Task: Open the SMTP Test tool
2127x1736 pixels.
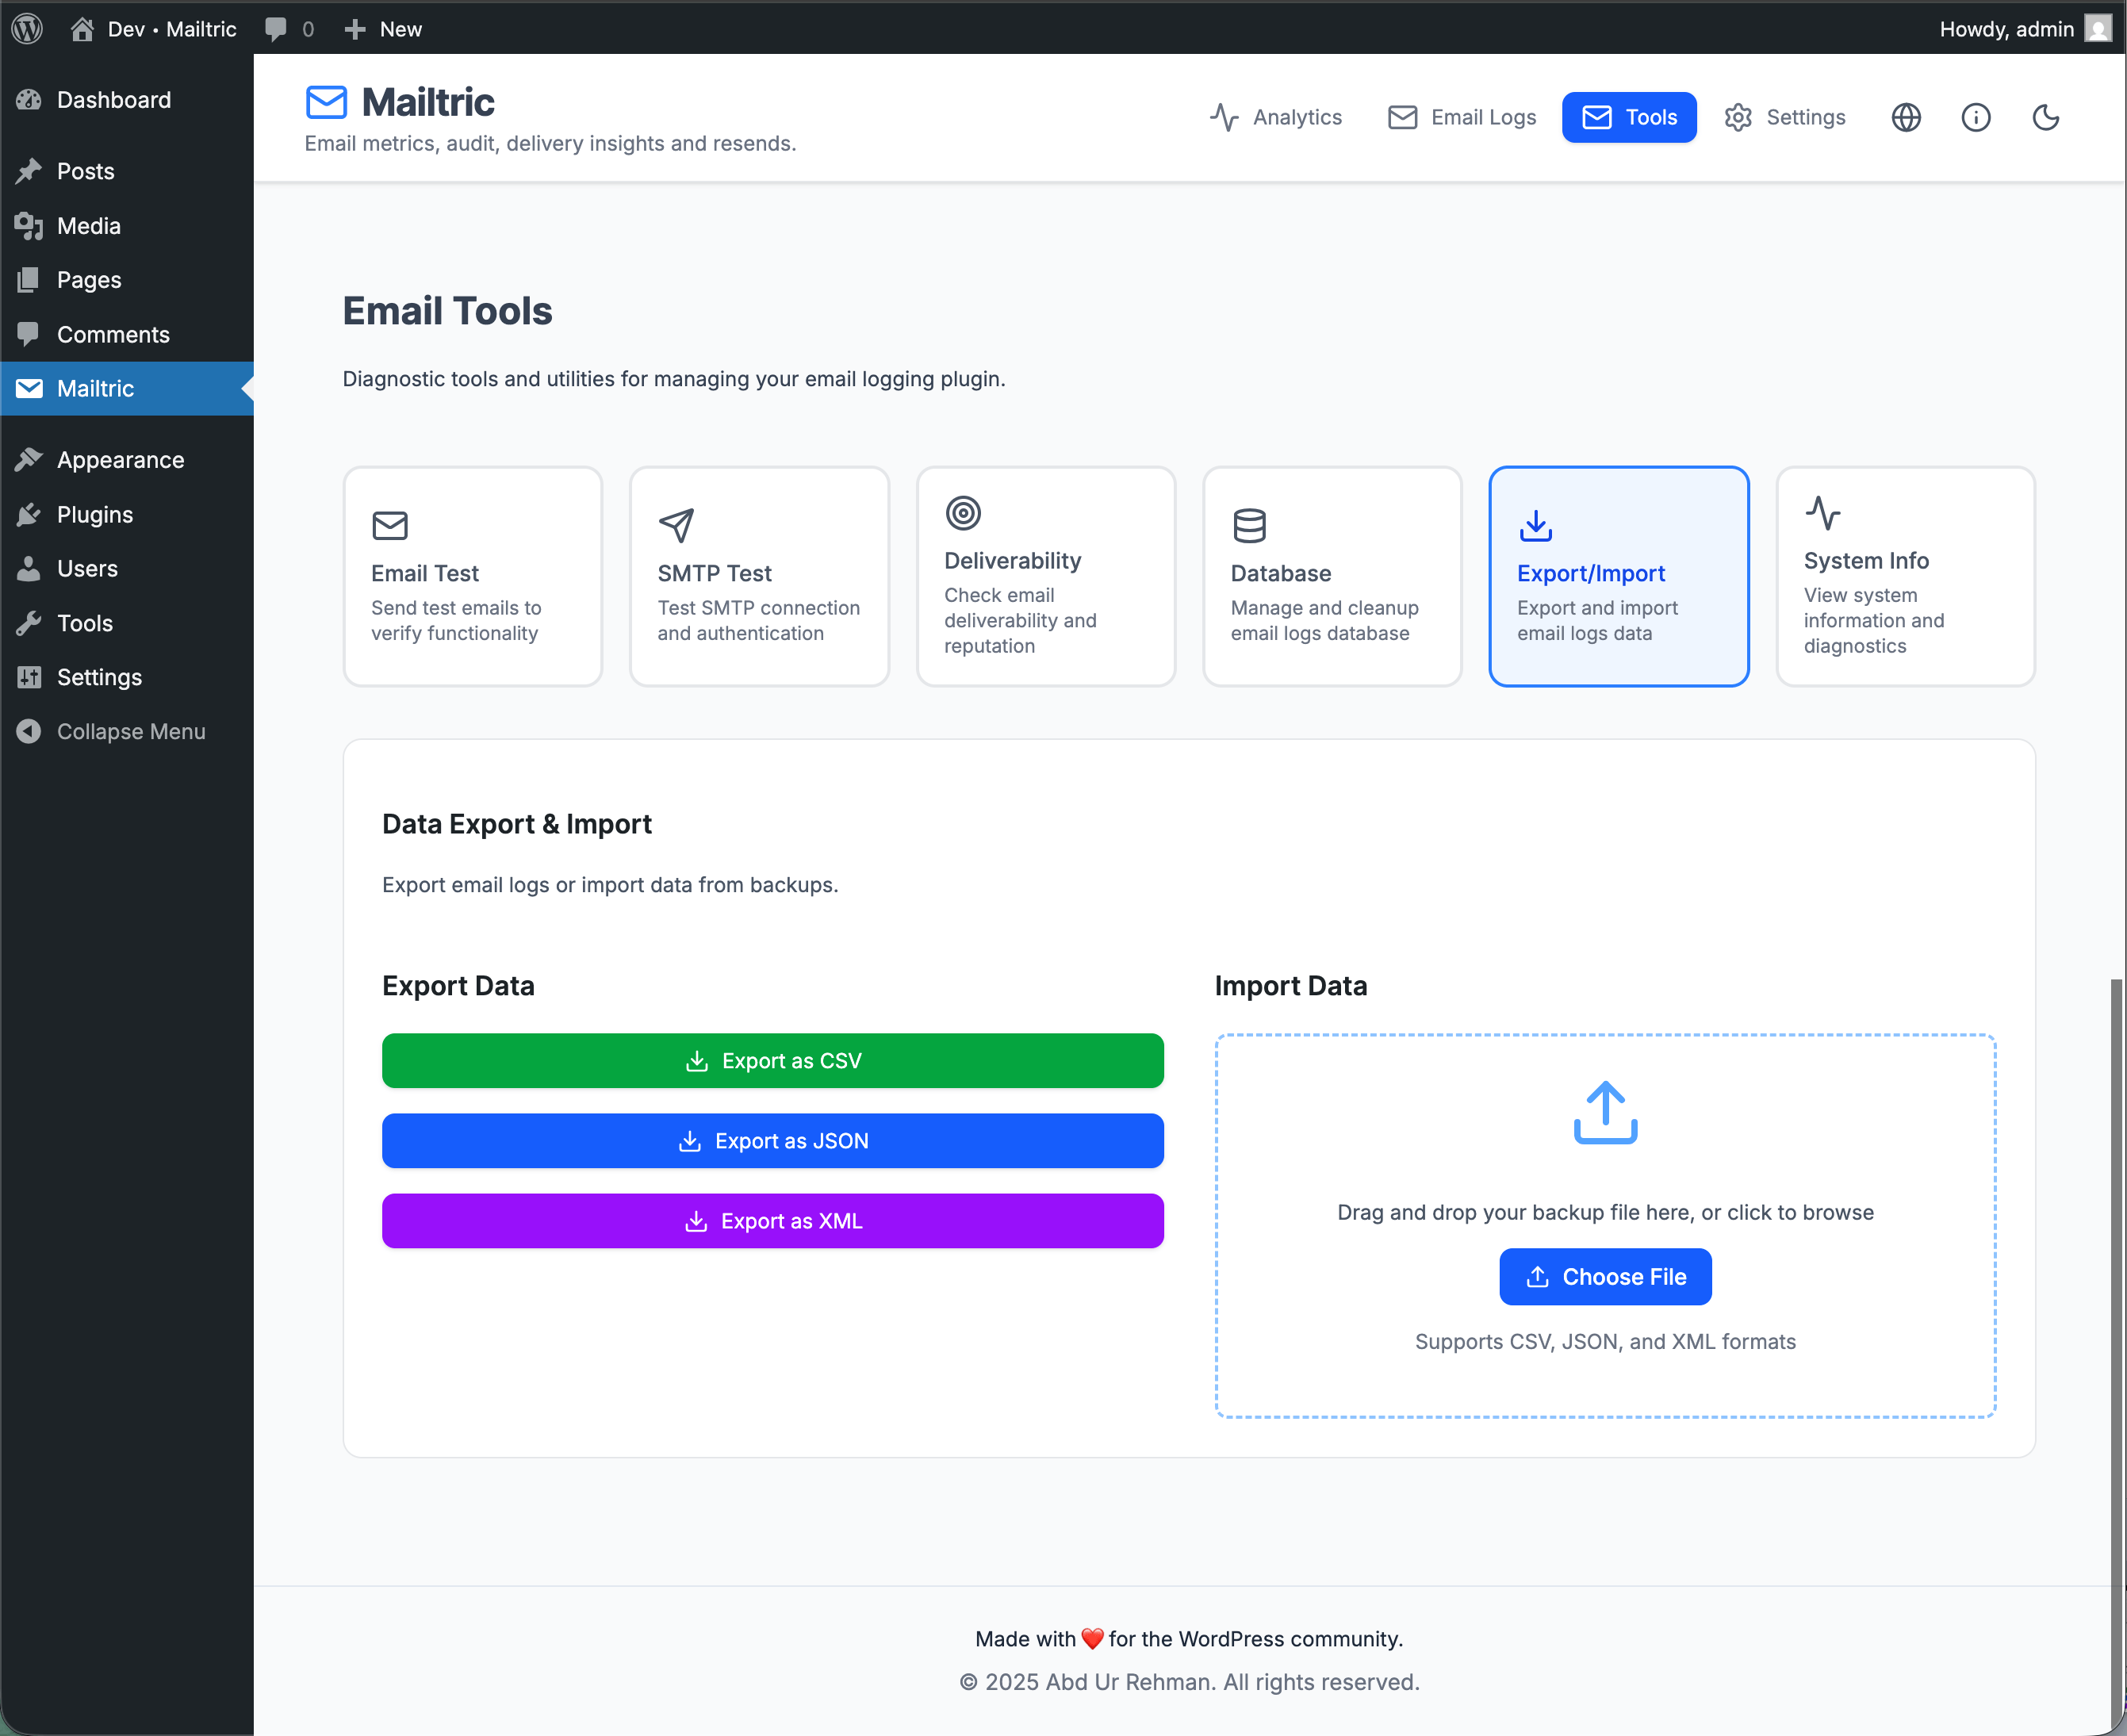Action: tap(759, 577)
